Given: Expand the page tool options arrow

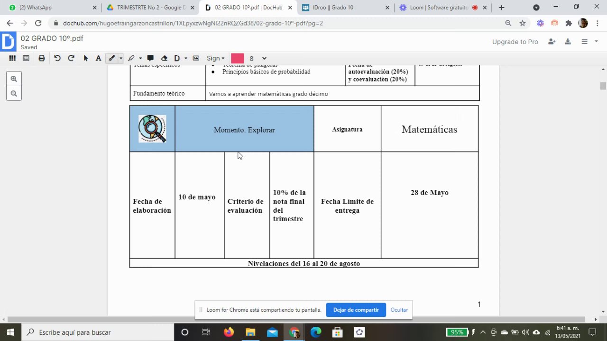Looking at the screenshot, I should 185,58.
